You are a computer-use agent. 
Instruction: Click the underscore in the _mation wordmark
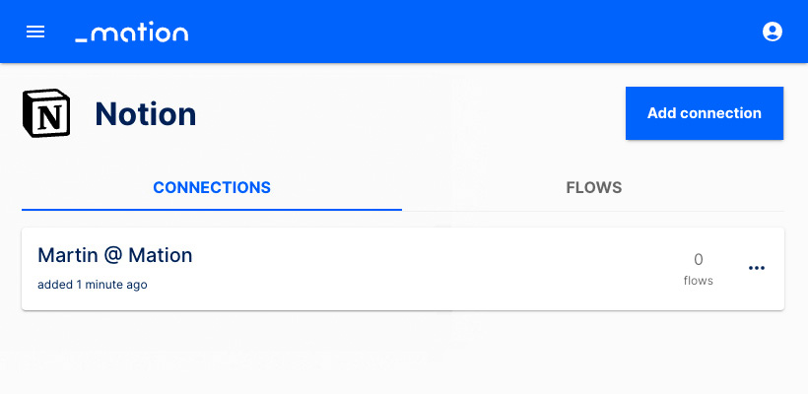point(82,39)
